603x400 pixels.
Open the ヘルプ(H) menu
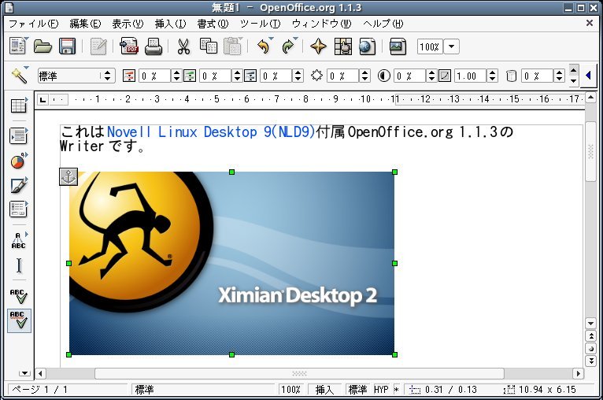(383, 24)
